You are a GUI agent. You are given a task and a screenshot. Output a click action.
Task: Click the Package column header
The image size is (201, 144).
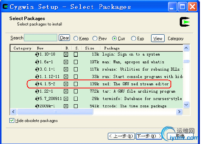point(141,48)
